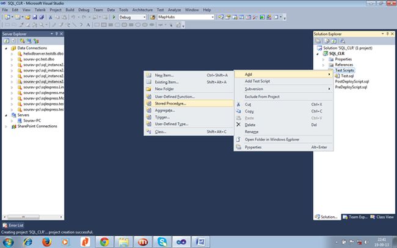The width and height of the screenshot is (397, 248).
Task: Choose User-Defined Function... menu entry
Action: 189,97
